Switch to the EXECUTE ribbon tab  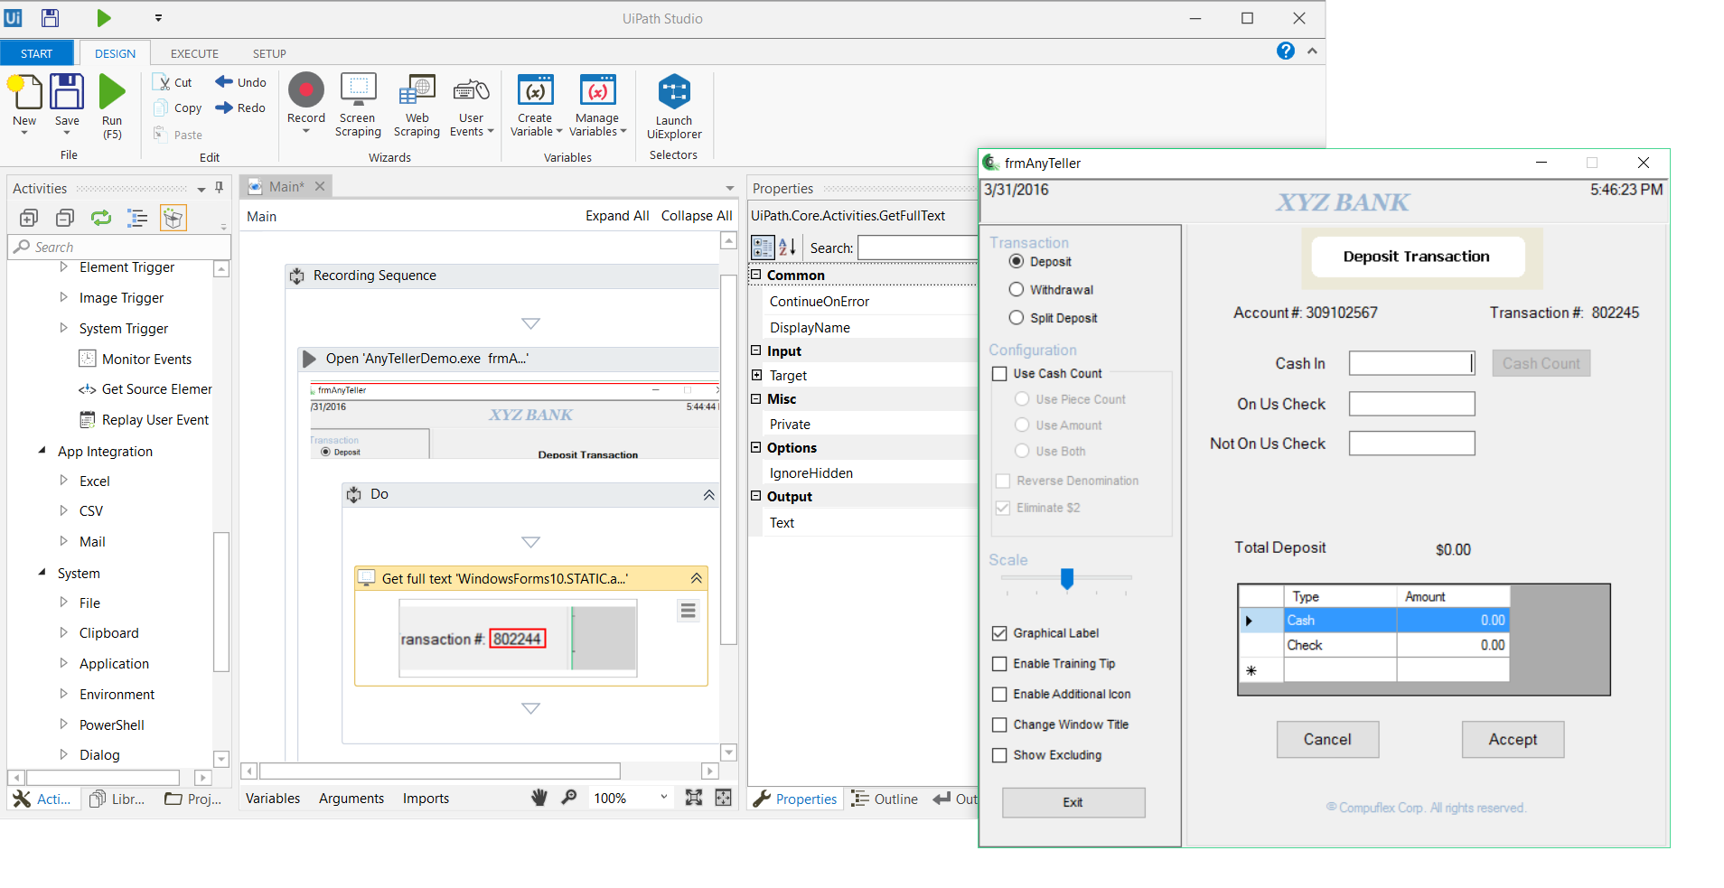(x=194, y=53)
